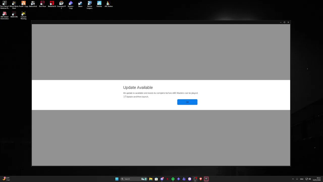Image resolution: width=323 pixels, height=182 pixels.
Task: Select the Tom Clancy's Rainbow Six desktop shortcut
Action: point(5,5)
